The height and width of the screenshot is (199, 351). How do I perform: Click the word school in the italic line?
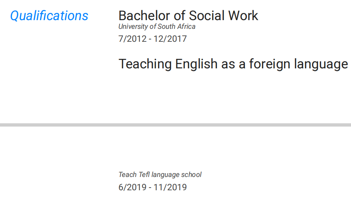click(192, 175)
